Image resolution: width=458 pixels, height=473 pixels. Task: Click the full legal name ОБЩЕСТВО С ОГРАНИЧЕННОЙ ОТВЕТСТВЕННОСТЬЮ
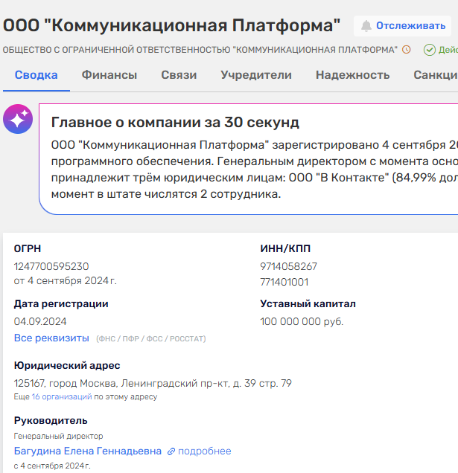pyautogui.click(x=200, y=50)
